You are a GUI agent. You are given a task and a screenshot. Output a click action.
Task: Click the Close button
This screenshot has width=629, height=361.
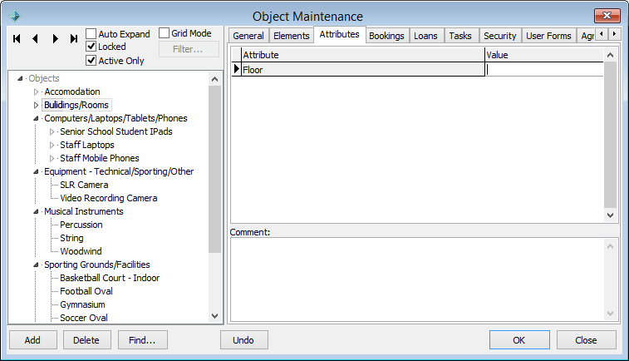pyautogui.click(x=586, y=340)
